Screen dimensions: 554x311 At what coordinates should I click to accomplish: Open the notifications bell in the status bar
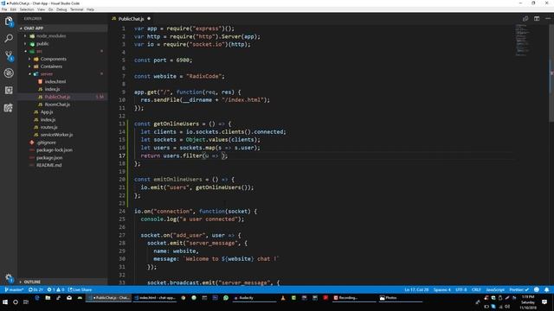[x=546, y=290]
